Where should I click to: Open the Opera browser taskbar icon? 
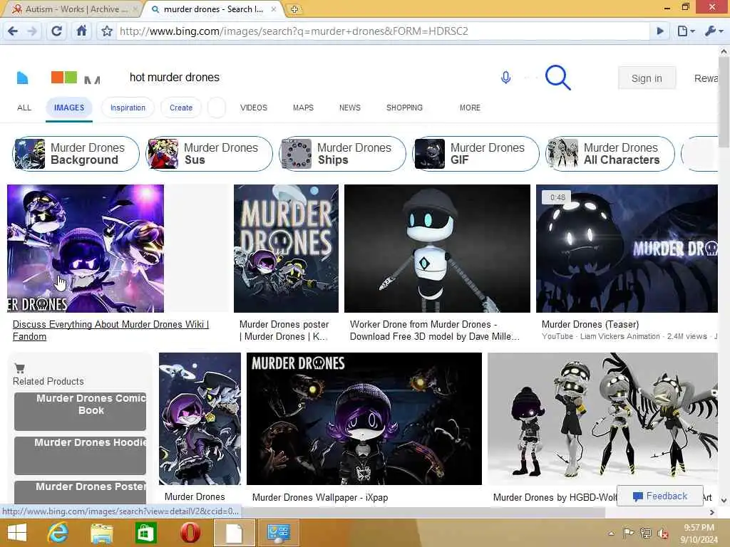[x=190, y=533]
